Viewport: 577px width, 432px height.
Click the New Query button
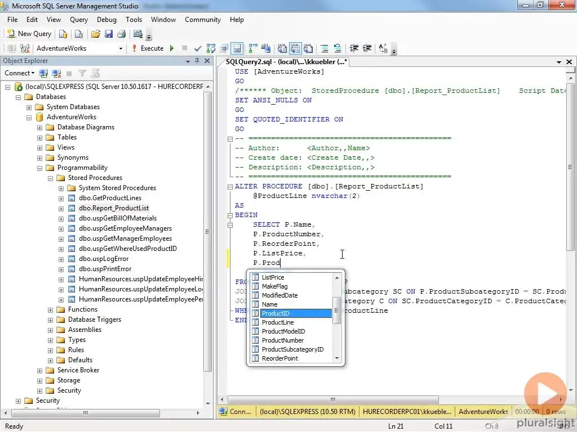(29, 34)
